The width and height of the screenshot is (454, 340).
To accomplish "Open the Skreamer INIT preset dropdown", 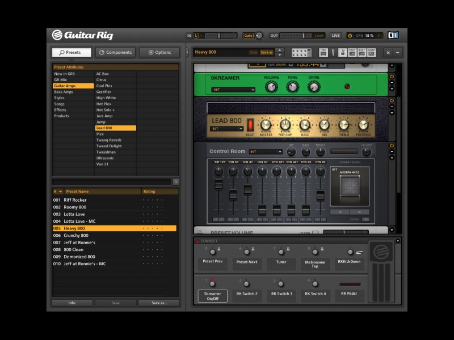I will click(x=233, y=90).
